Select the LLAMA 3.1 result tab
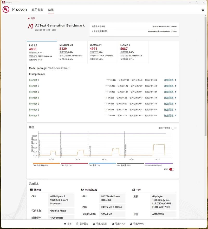Screen dimensions: 208x229 point(103,52)
